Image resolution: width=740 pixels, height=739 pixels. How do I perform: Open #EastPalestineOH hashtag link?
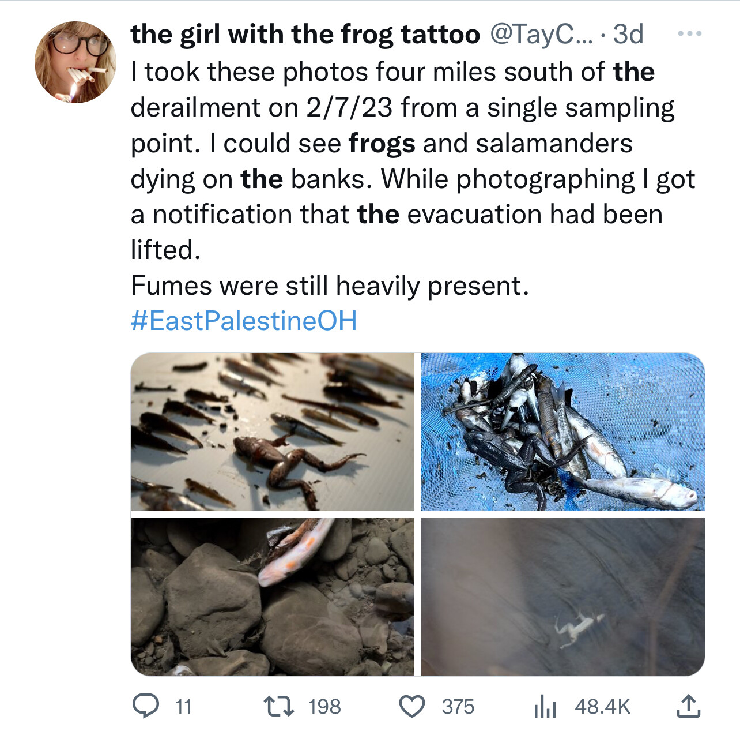coord(244,321)
